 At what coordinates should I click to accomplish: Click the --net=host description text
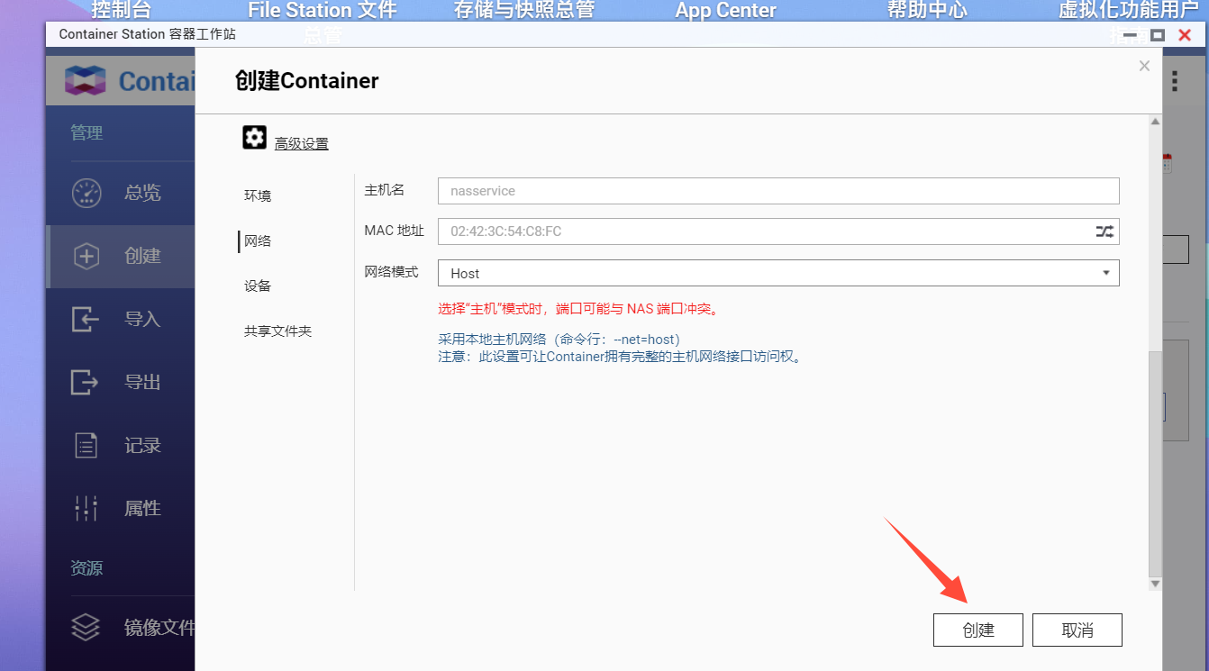tap(559, 340)
